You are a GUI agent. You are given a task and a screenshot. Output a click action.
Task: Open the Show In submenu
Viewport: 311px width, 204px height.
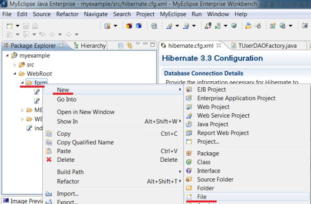coord(114,121)
